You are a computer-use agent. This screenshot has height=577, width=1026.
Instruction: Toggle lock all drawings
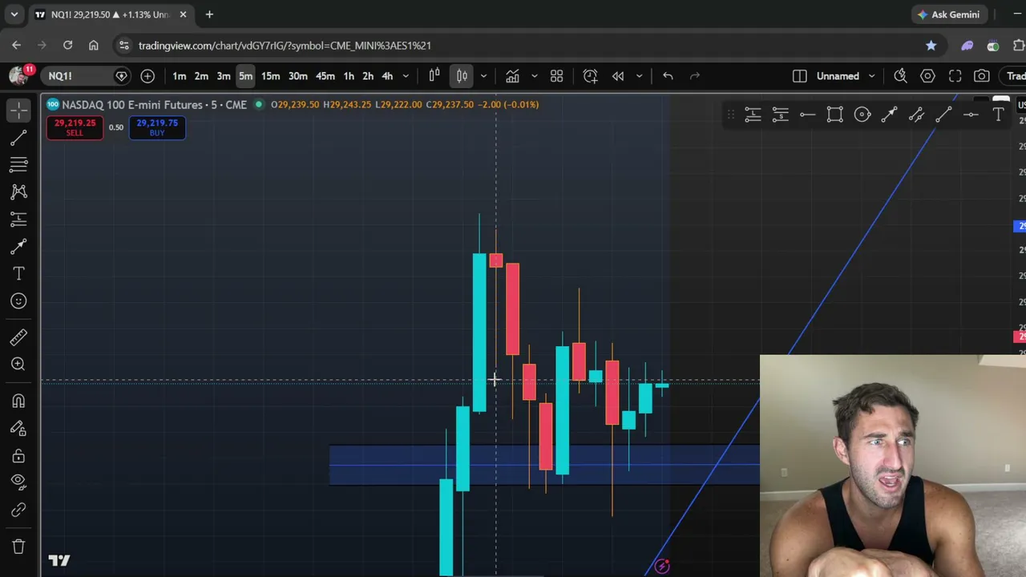coord(18,455)
